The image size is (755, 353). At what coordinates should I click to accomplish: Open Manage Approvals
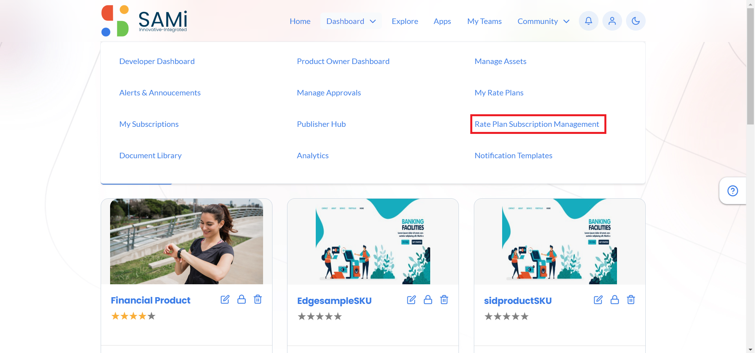pyautogui.click(x=329, y=93)
